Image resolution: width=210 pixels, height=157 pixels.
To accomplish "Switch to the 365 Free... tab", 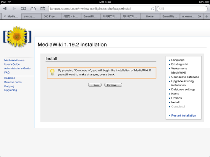I will [x=51, y=16].
